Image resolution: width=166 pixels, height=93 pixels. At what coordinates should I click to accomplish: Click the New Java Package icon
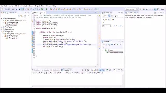(56, 9)
